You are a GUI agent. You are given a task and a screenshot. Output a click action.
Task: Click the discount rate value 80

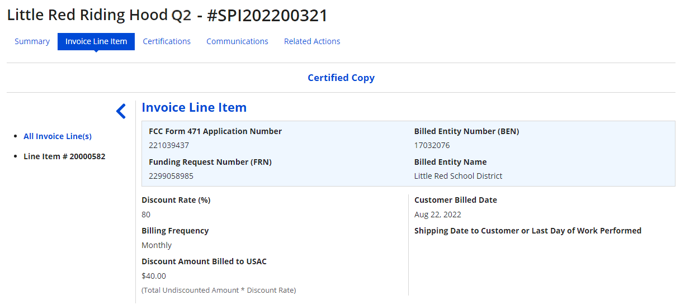pyautogui.click(x=146, y=215)
